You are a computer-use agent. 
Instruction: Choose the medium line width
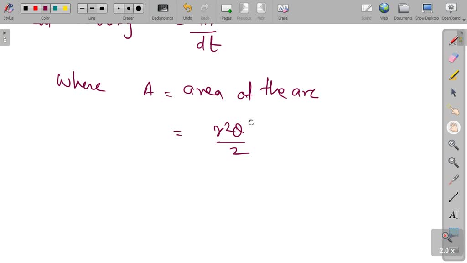click(92, 8)
